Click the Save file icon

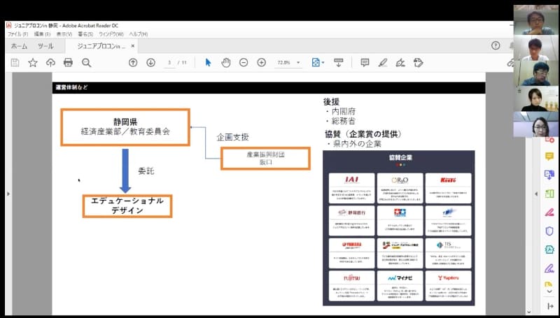click(x=15, y=63)
